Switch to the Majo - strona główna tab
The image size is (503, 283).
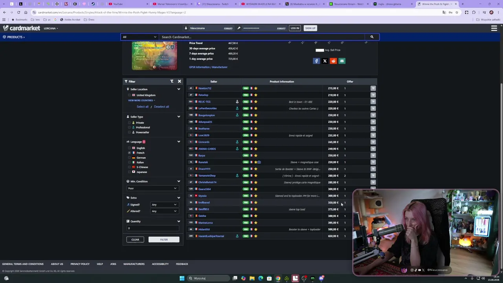tap(393, 4)
